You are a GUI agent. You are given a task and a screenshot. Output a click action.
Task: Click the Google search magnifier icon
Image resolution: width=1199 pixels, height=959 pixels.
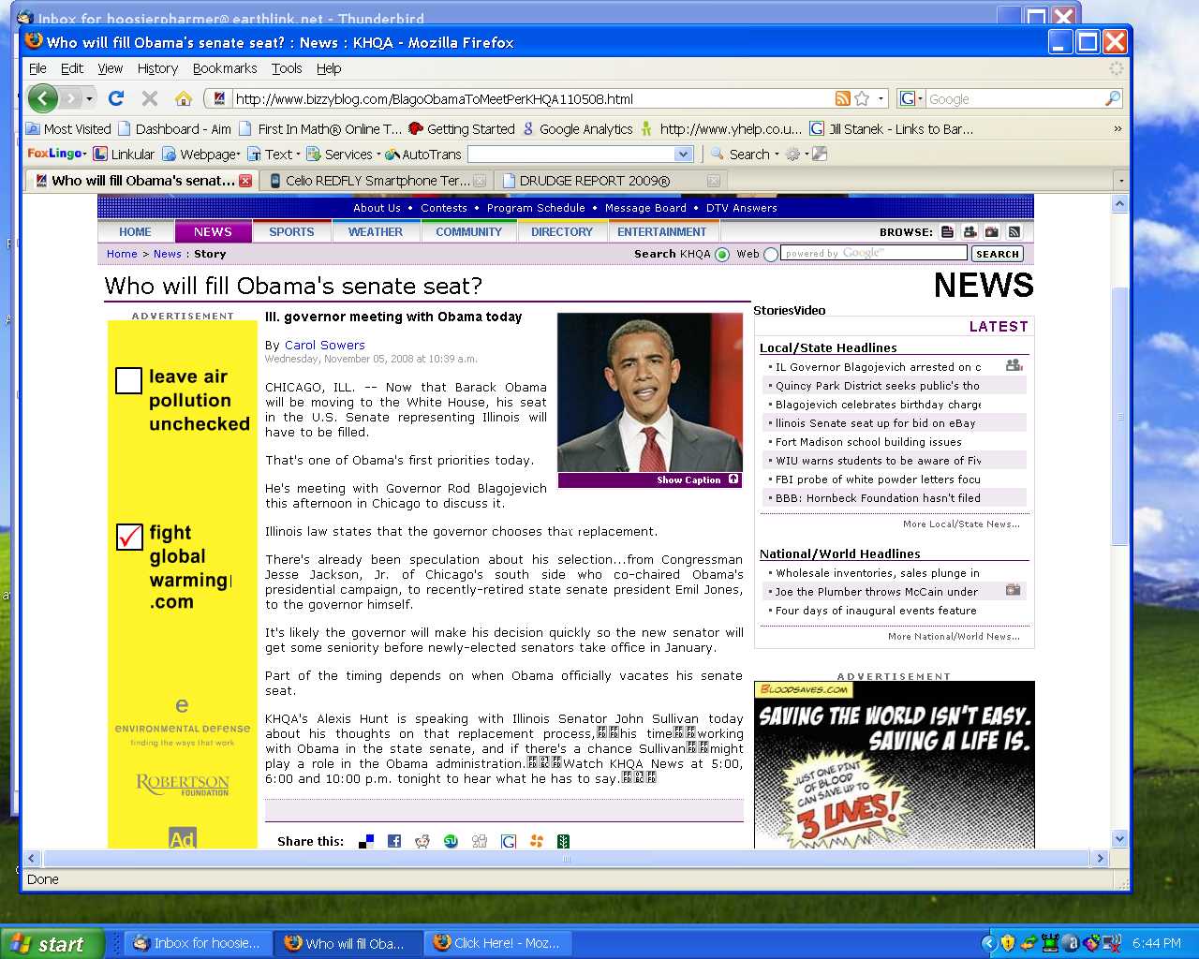[1113, 98]
